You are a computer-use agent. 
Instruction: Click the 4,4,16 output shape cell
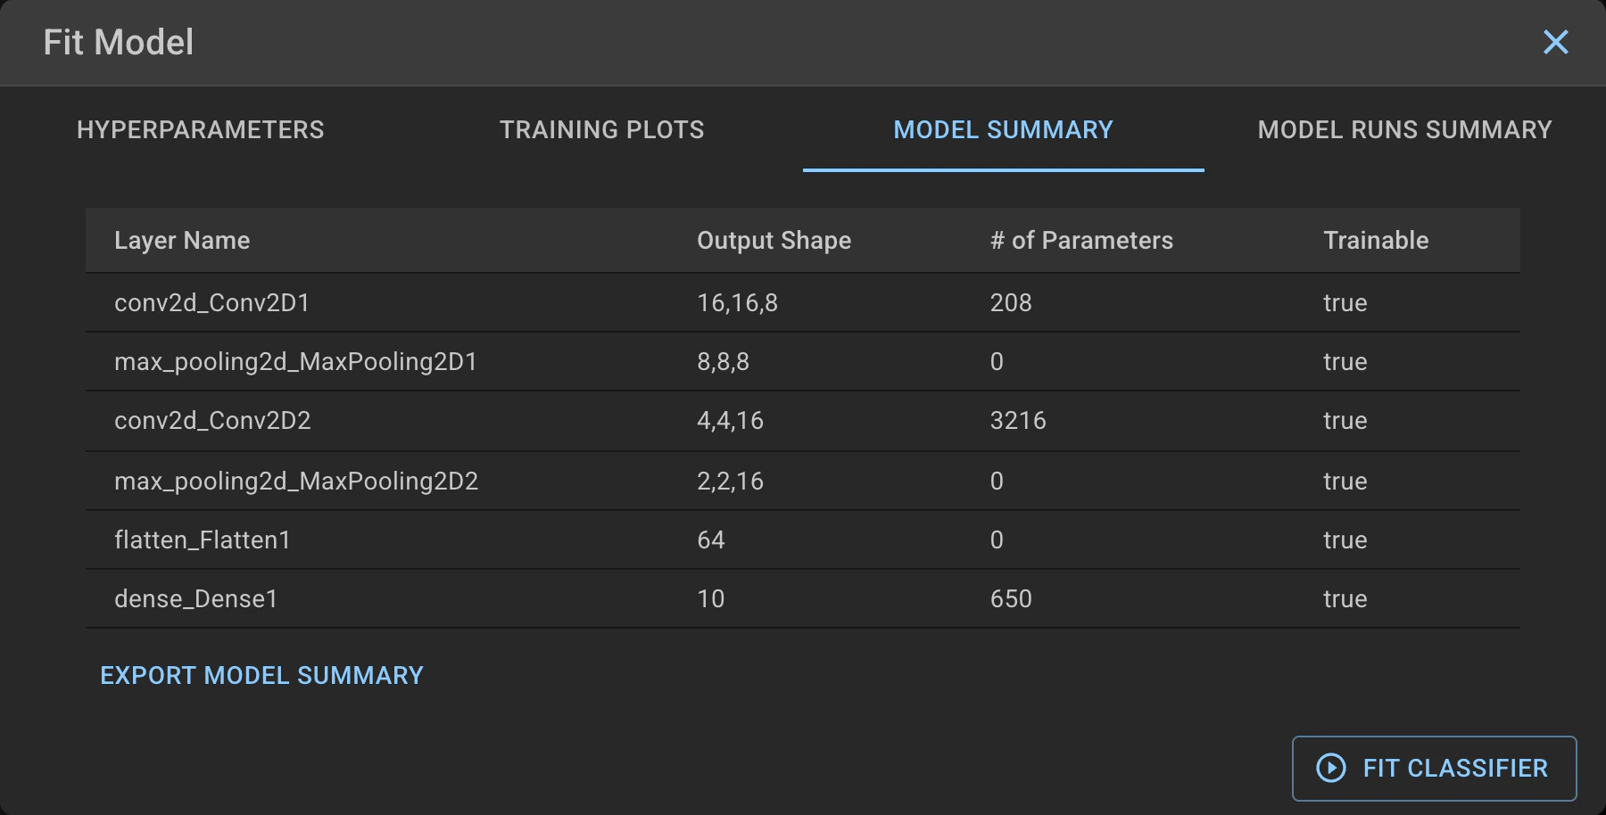tap(730, 421)
